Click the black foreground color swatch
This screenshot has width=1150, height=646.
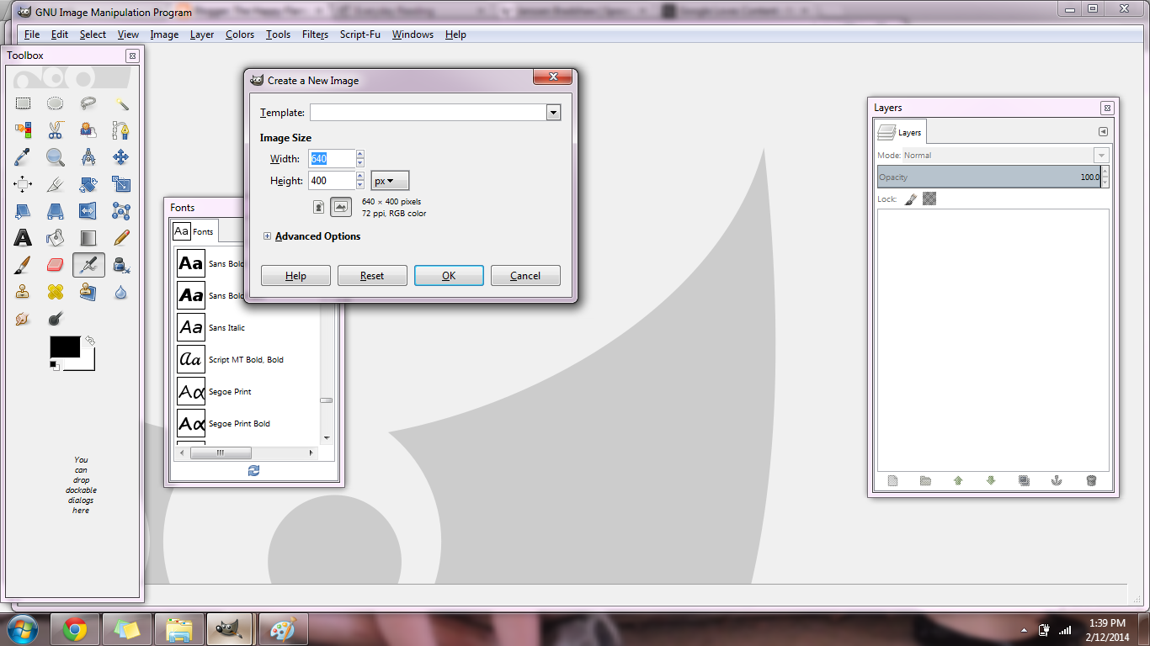[65, 347]
